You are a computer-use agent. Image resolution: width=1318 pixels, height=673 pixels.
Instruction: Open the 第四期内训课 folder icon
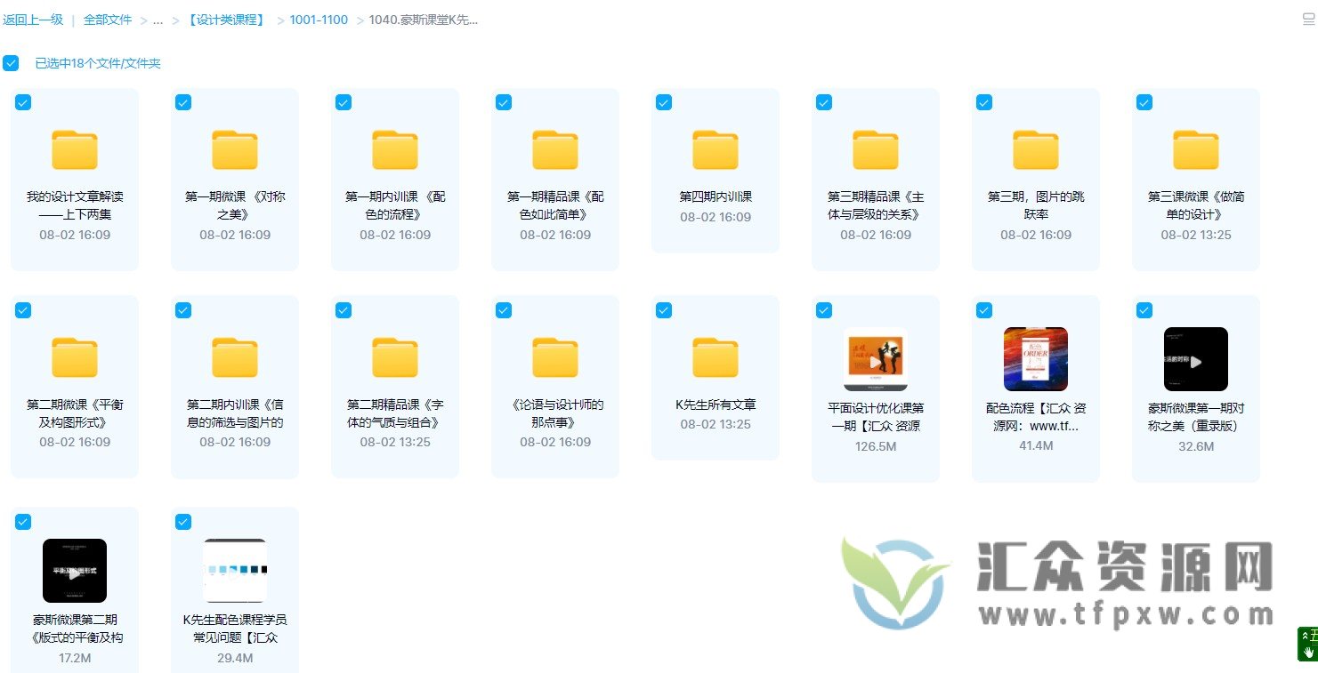point(716,149)
